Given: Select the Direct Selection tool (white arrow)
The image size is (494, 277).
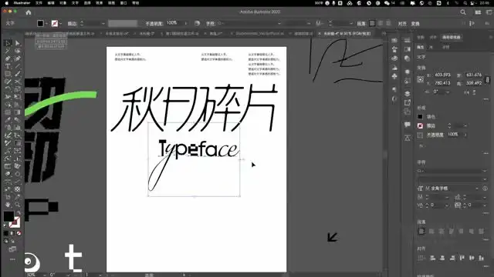Looking at the screenshot, I should (x=17, y=43).
